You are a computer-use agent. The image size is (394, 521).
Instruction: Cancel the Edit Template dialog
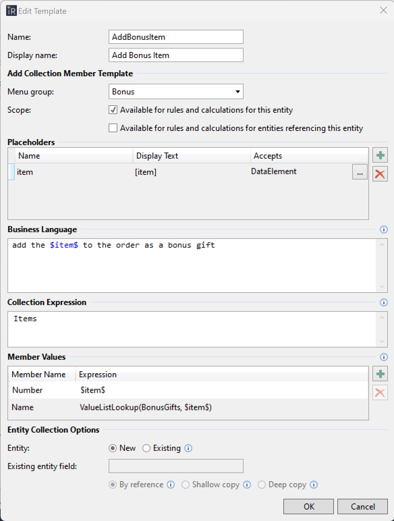click(362, 506)
